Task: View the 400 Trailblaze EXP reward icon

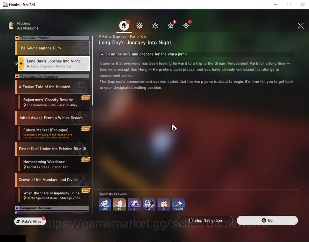Action: 105,204
